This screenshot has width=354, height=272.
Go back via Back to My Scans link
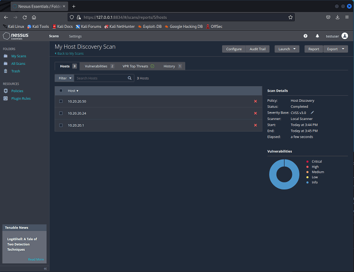coord(69,53)
